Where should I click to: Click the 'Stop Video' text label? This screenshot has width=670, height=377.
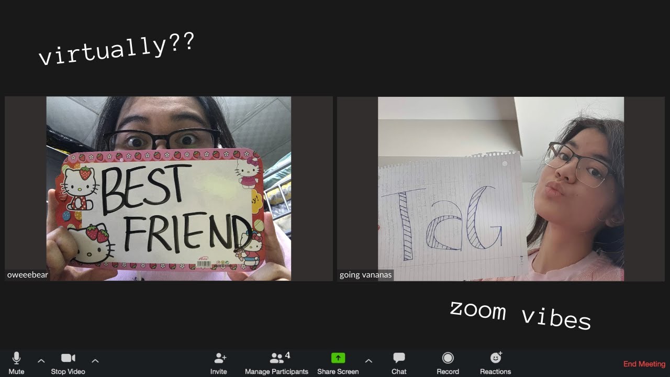click(x=68, y=372)
